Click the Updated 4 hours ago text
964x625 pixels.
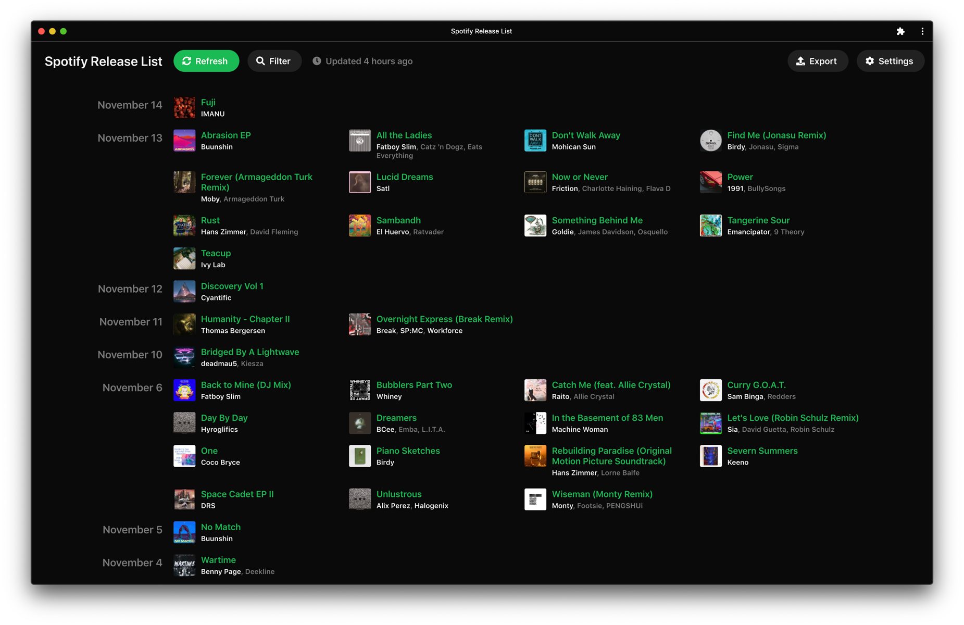tap(369, 61)
